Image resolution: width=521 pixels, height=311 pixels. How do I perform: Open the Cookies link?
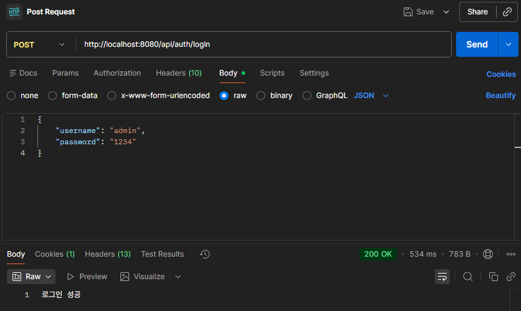tap(501, 74)
